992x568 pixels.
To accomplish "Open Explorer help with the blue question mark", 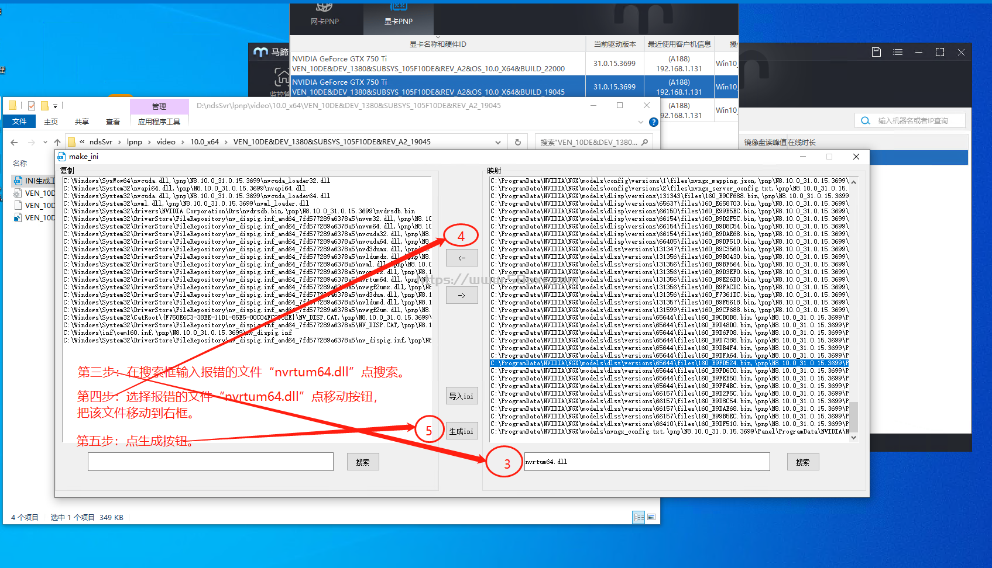I will pos(654,122).
